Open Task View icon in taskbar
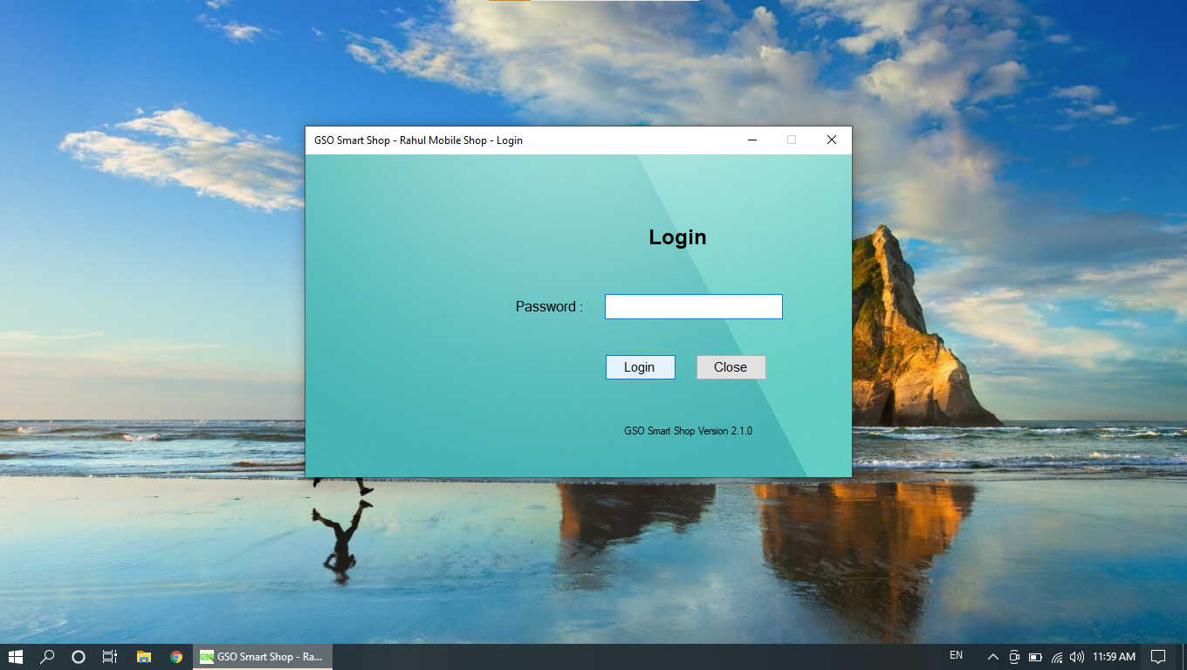 [110, 657]
